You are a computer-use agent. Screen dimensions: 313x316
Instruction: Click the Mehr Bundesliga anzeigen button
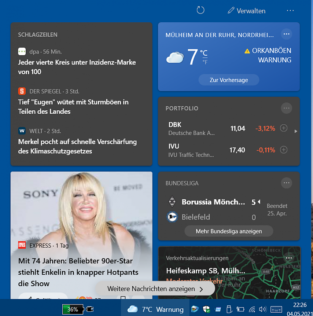click(229, 231)
